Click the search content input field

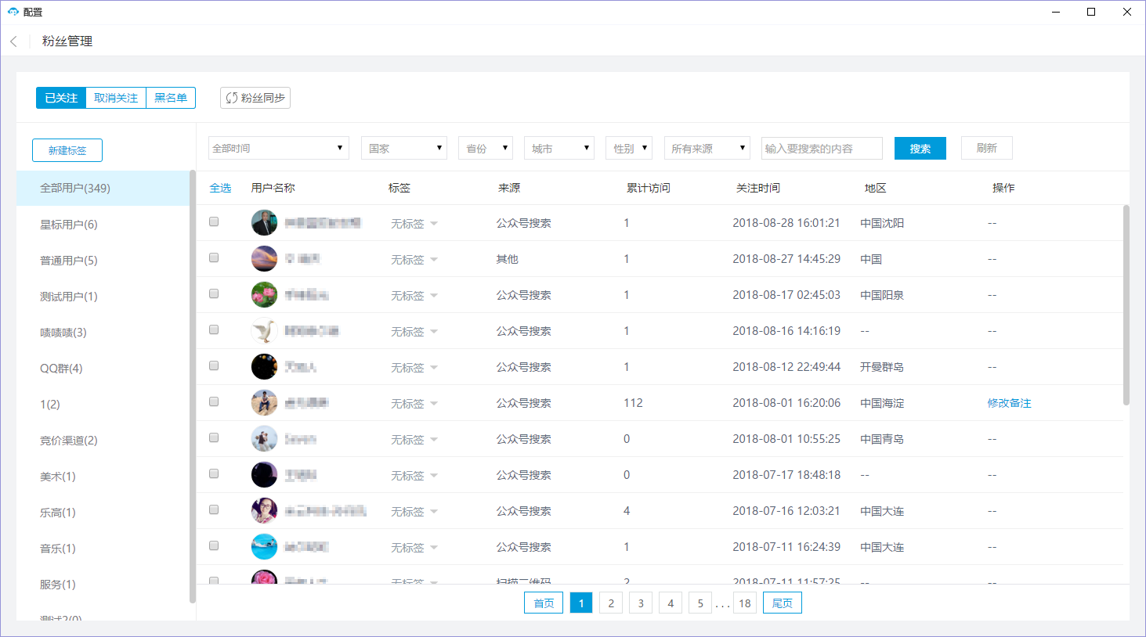tap(821, 148)
